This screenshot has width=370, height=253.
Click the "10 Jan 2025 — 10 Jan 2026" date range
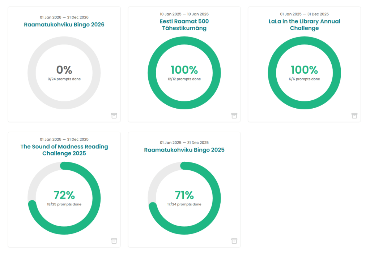click(184, 14)
